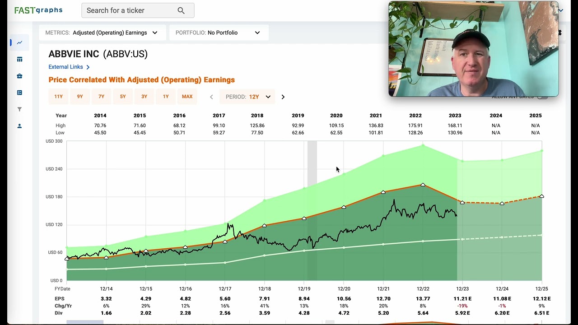
Task: Click the 12/22 earnings marker on the orange line
Action: click(x=423, y=185)
